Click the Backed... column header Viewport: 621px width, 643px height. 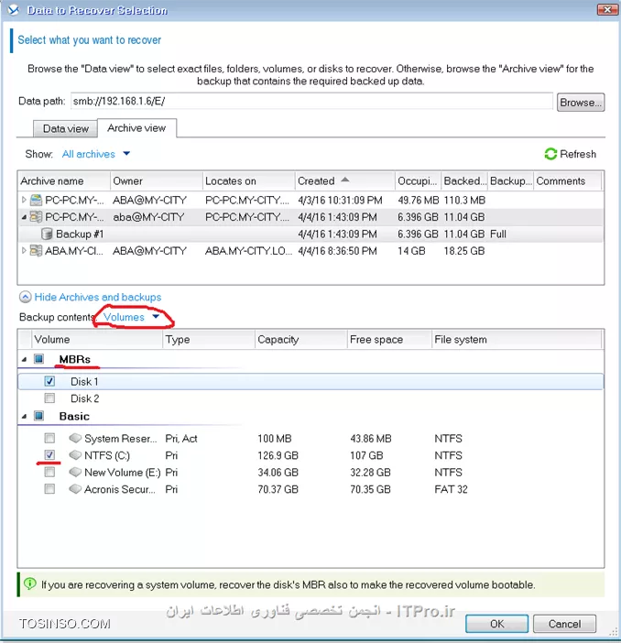click(464, 180)
